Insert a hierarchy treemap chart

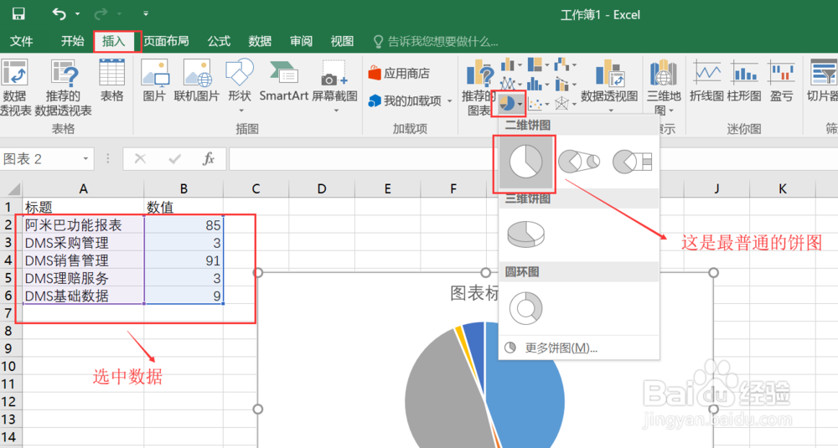click(x=535, y=64)
